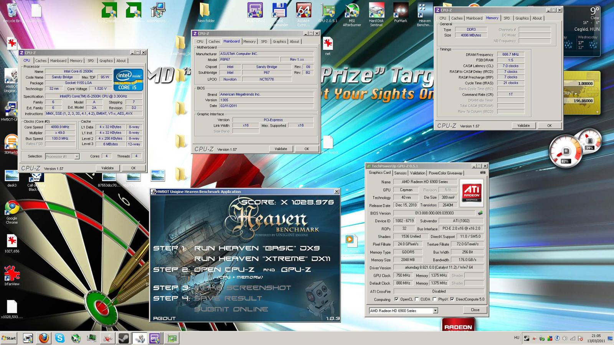Screen dimensions: 614x345
Task: Click the Daemon Tools tray icon
Action: 557,338
